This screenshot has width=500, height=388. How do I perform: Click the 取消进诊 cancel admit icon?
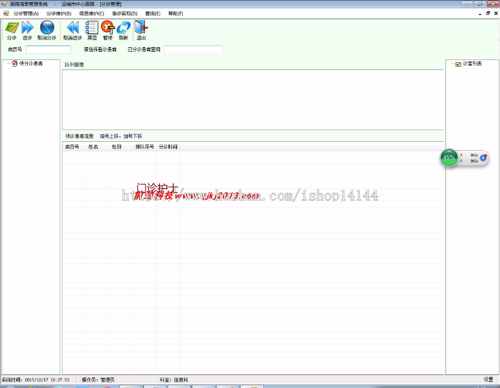(x=72, y=29)
